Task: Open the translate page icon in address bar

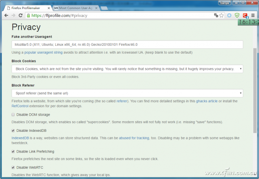Action: tap(216, 15)
